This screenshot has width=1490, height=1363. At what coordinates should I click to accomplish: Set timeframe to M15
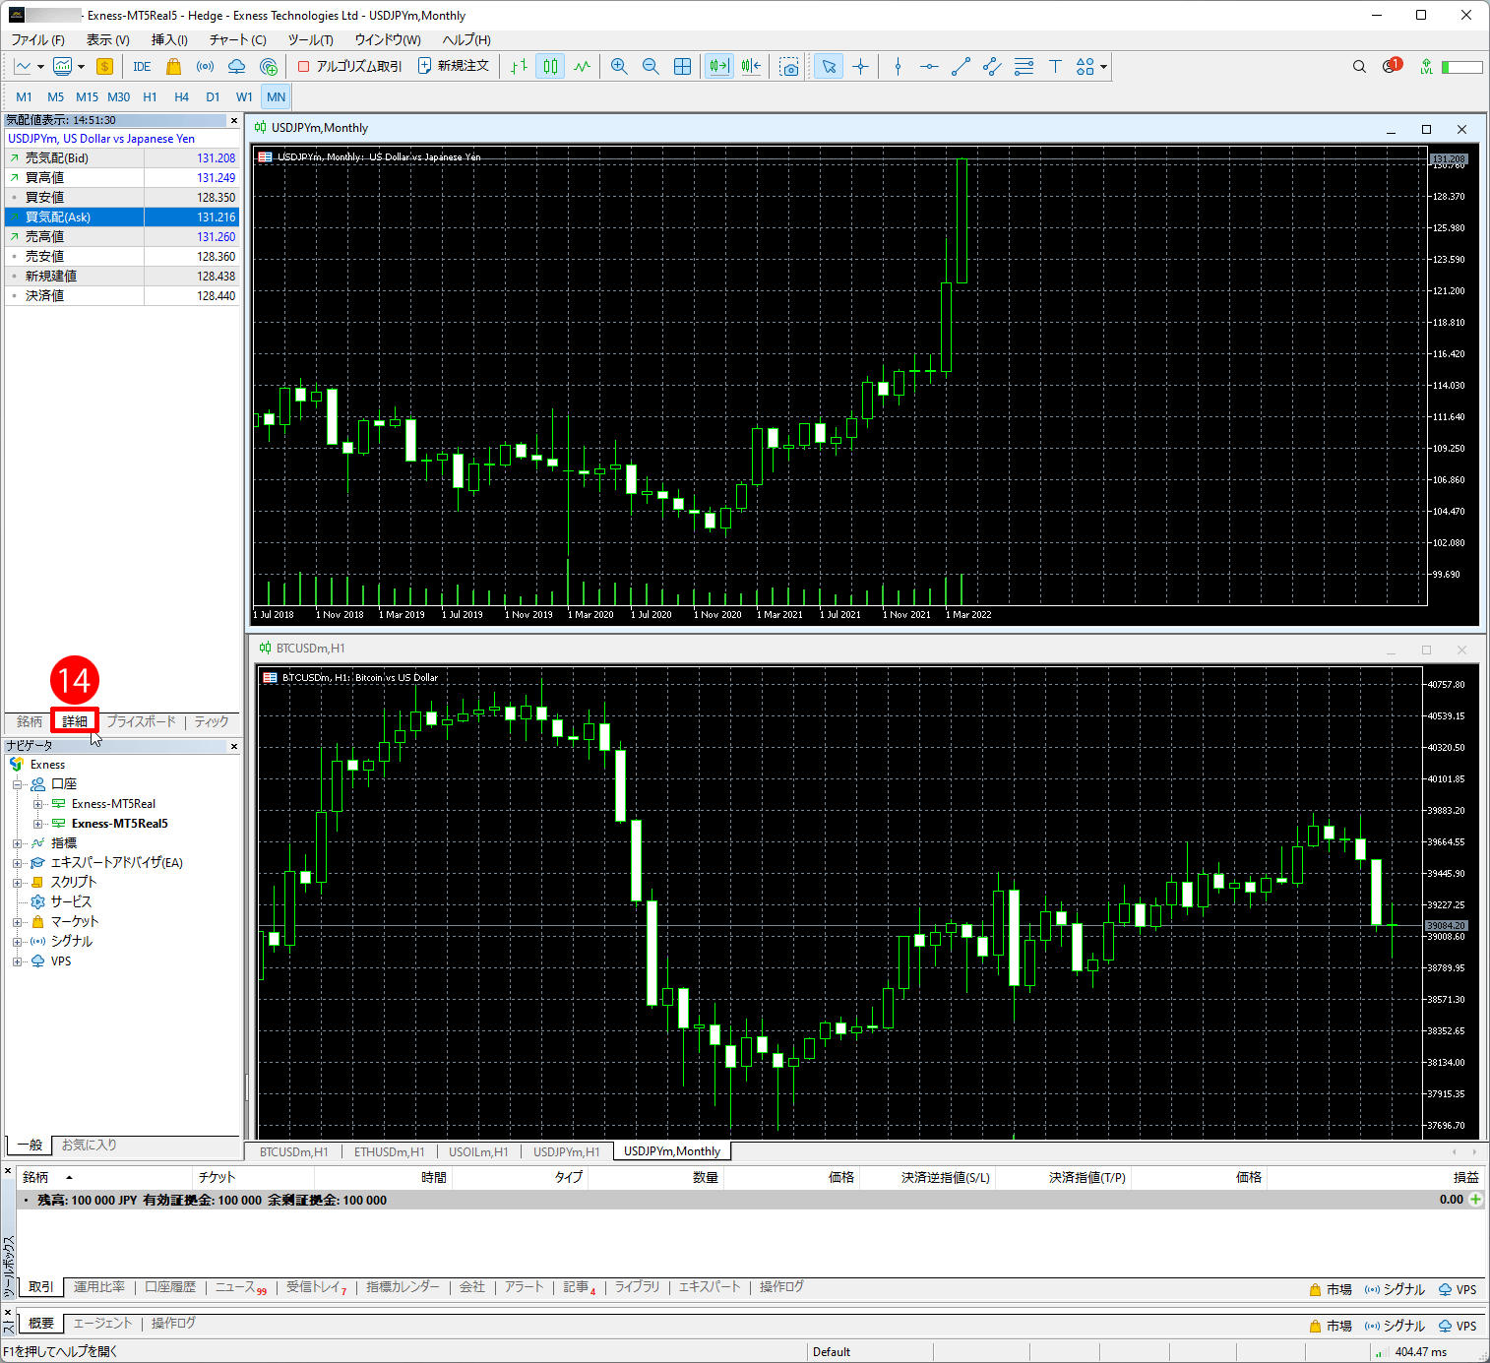click(87, 97)
